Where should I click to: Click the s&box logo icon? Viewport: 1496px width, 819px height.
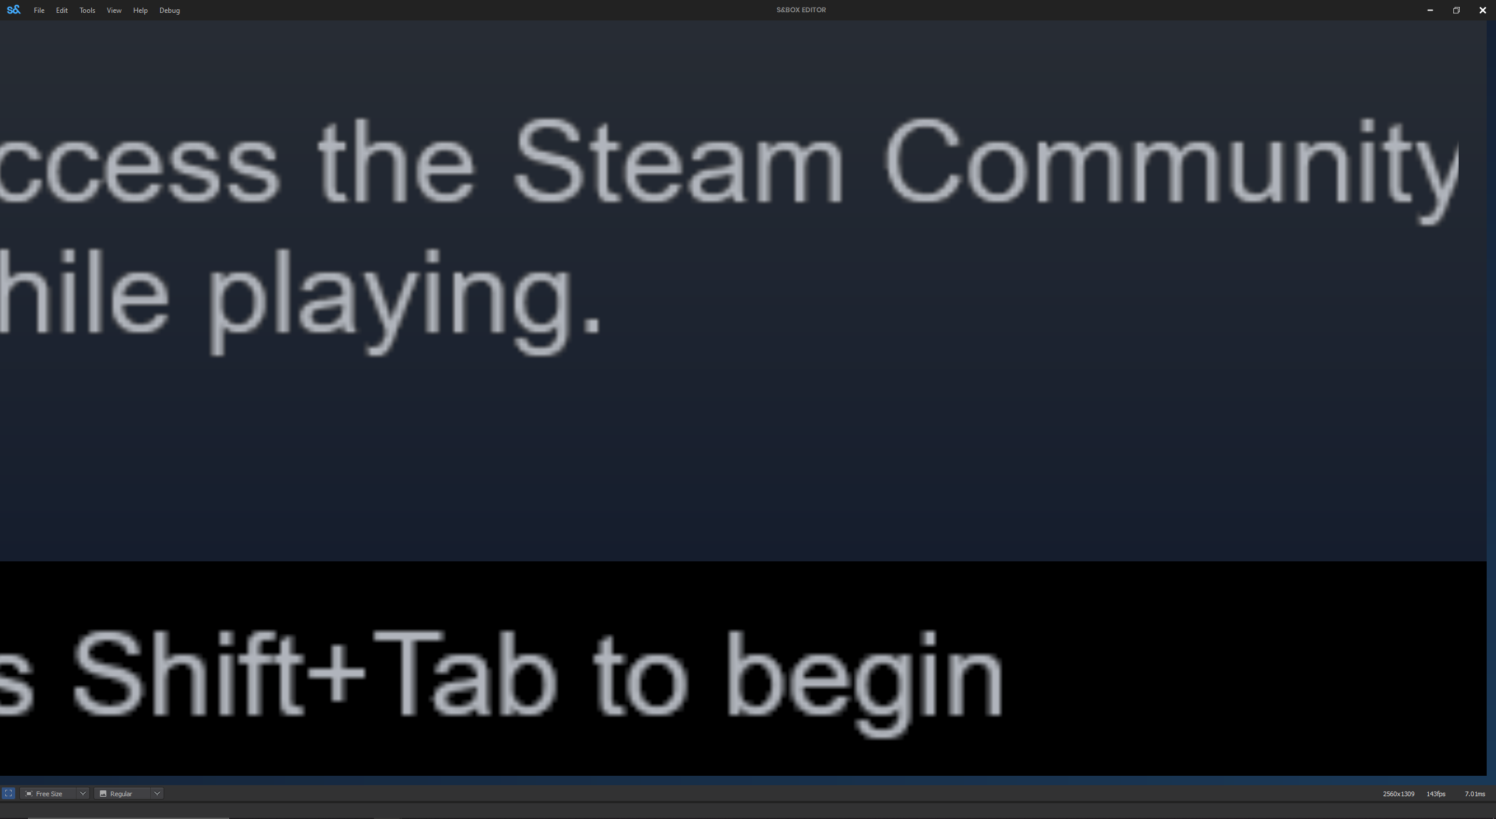(x=13, y=10)
